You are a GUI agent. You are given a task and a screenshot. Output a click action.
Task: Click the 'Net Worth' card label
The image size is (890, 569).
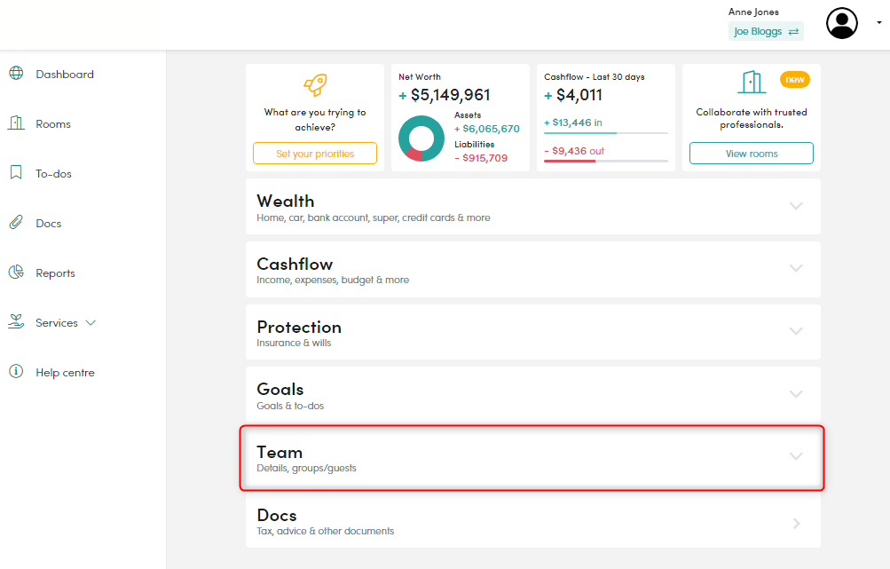420,76
